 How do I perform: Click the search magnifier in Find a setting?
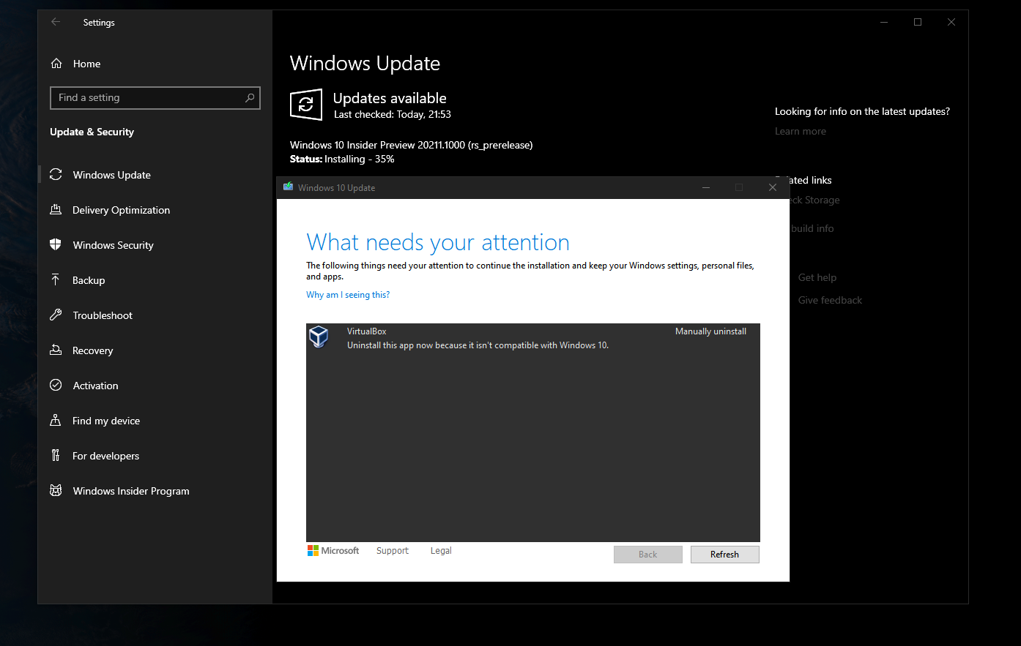250,97
